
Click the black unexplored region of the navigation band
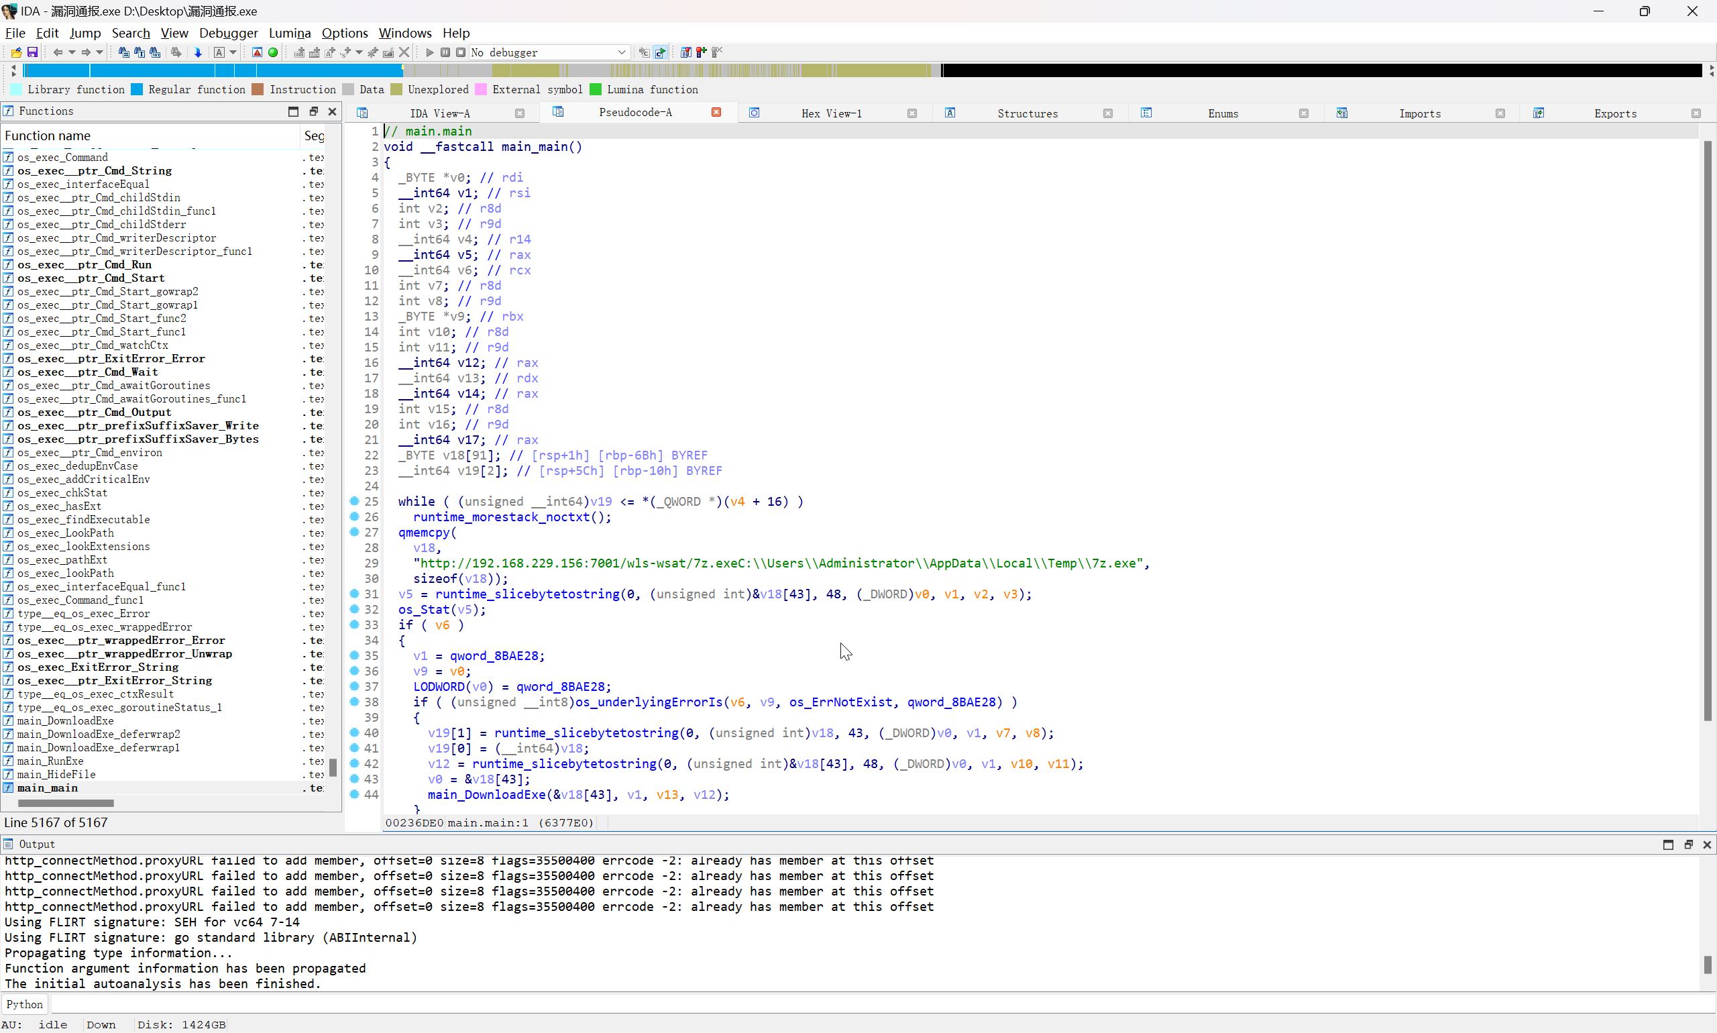(1322, 70)
